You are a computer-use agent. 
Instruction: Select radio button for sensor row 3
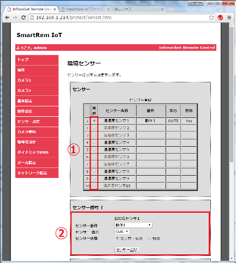tap(94, 135)
